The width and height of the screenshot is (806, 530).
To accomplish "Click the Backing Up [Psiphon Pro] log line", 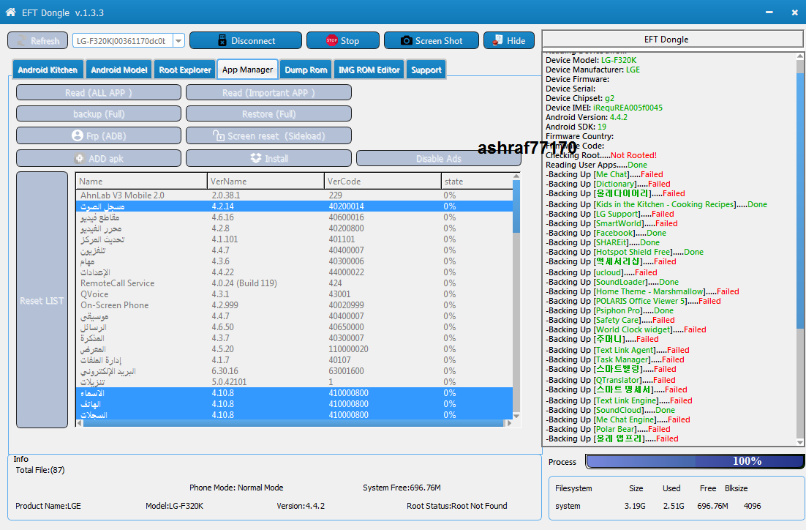I will coord(610,310).
